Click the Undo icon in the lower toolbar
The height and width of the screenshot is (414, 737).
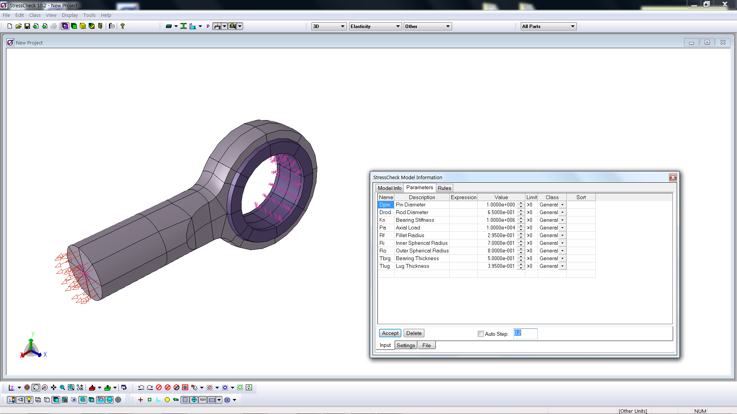tap(141, 388)
